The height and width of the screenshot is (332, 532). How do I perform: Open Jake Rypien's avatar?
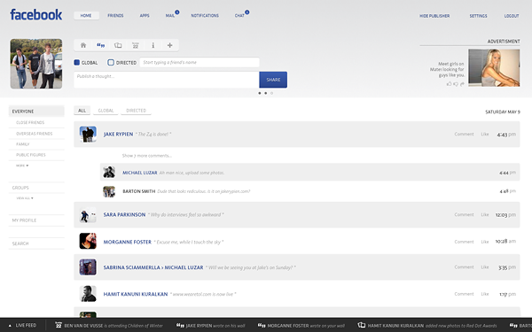click(88, 135)
